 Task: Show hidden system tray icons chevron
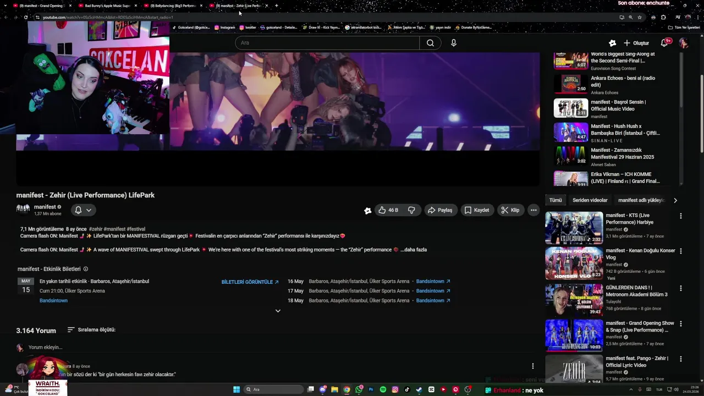(x=631, y=389)
